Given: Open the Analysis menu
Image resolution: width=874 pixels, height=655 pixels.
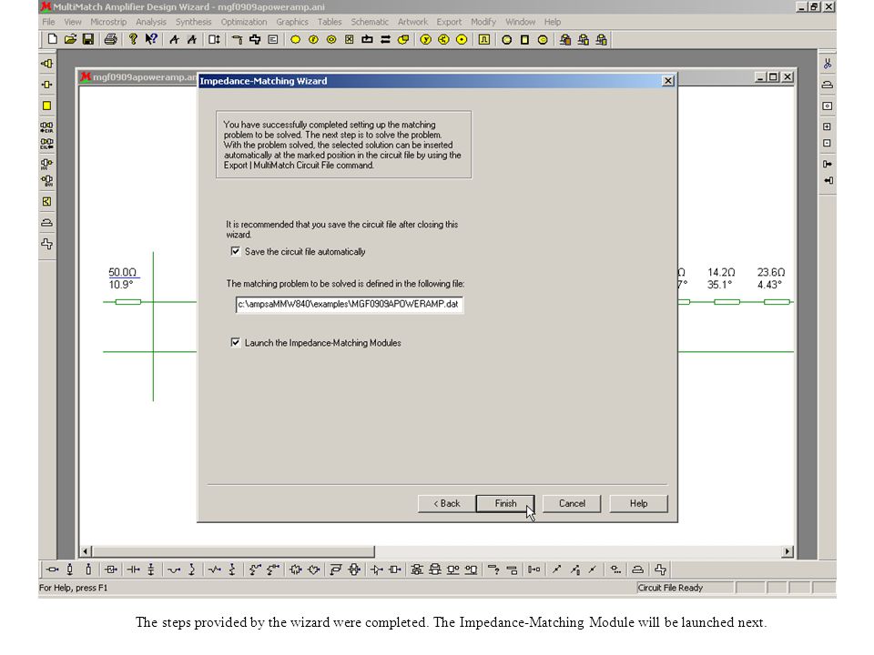Looking at the screenshot, I should pos(151,22).
